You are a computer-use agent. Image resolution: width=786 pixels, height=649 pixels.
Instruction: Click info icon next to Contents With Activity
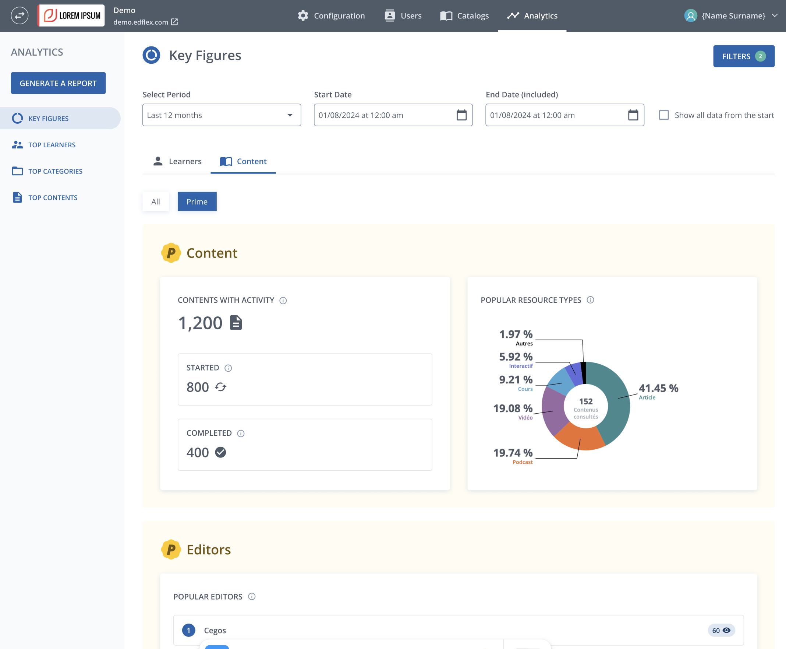pyautogui.click(x=283, y=301)
